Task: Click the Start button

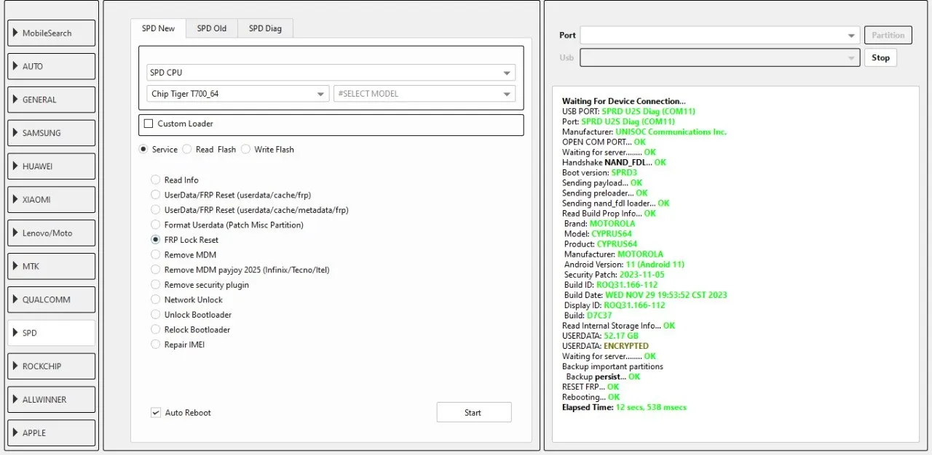Action: click(x=473, y=412)
